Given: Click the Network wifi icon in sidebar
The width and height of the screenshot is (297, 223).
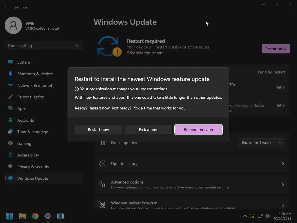Looking at the screenshot, I should click(x=10, y=85).
